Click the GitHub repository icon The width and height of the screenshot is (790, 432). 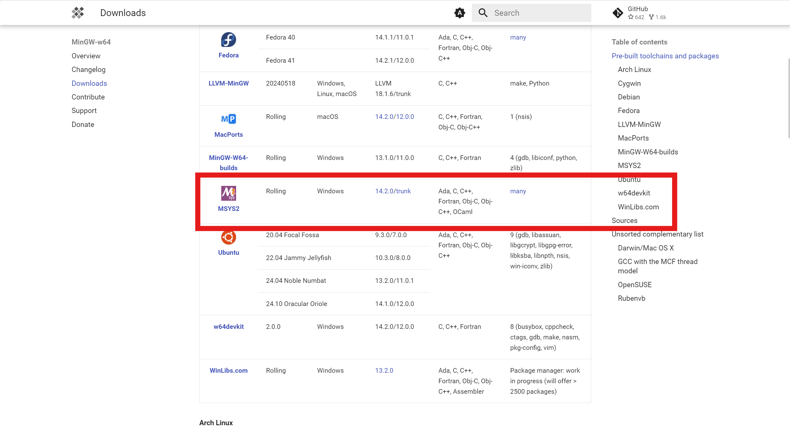tap(618, 13)
